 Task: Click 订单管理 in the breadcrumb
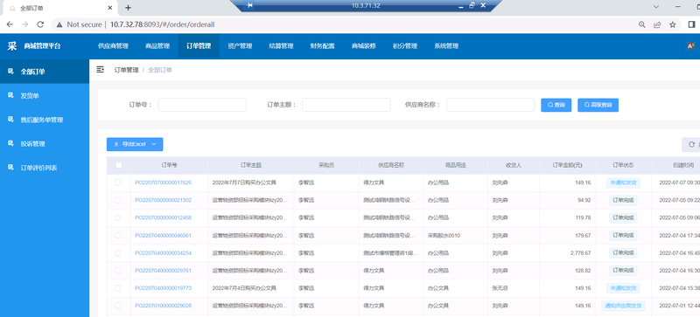pyautogui.click(x=126, y=70)
